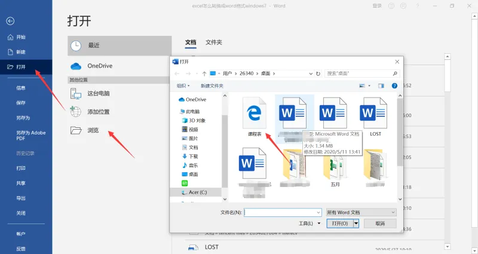Open the 所有 Word 文档 file type dropdown
The width and height of the screenshot is (478, 254).
pyautogui.click(x=361, y=213)
